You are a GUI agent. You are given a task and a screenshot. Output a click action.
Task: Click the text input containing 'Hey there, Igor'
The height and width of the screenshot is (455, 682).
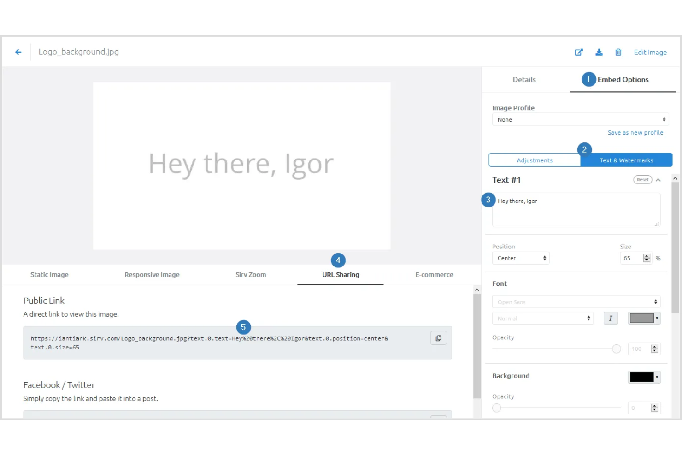click(x=576, y=210)
